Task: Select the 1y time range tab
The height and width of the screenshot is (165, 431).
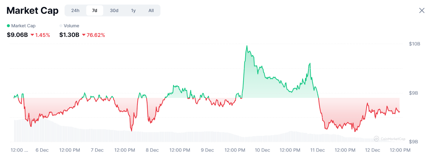Action: pyautogui.click(x=133, y=10)
